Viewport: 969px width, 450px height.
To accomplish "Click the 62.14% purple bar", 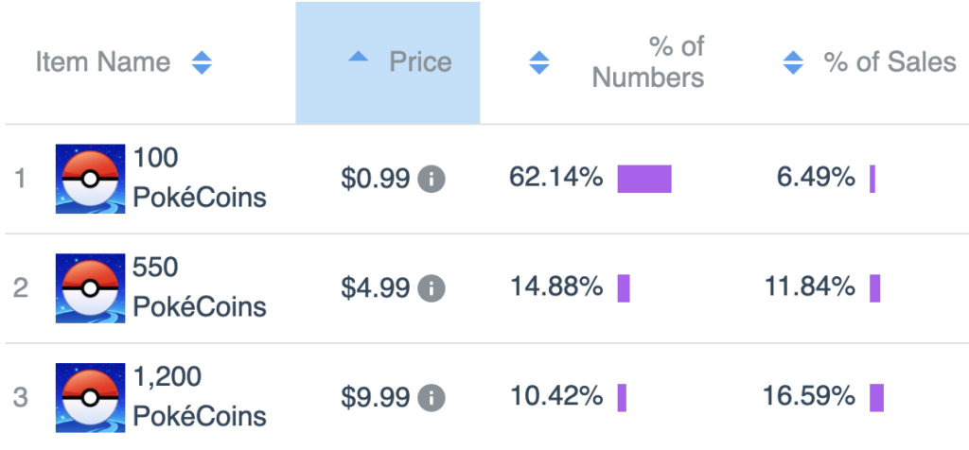I will pyautogui.click(x=644, y=179).
